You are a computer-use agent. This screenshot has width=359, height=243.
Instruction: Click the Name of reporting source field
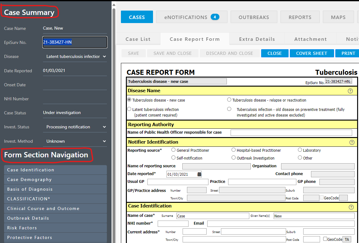[216, 166]
